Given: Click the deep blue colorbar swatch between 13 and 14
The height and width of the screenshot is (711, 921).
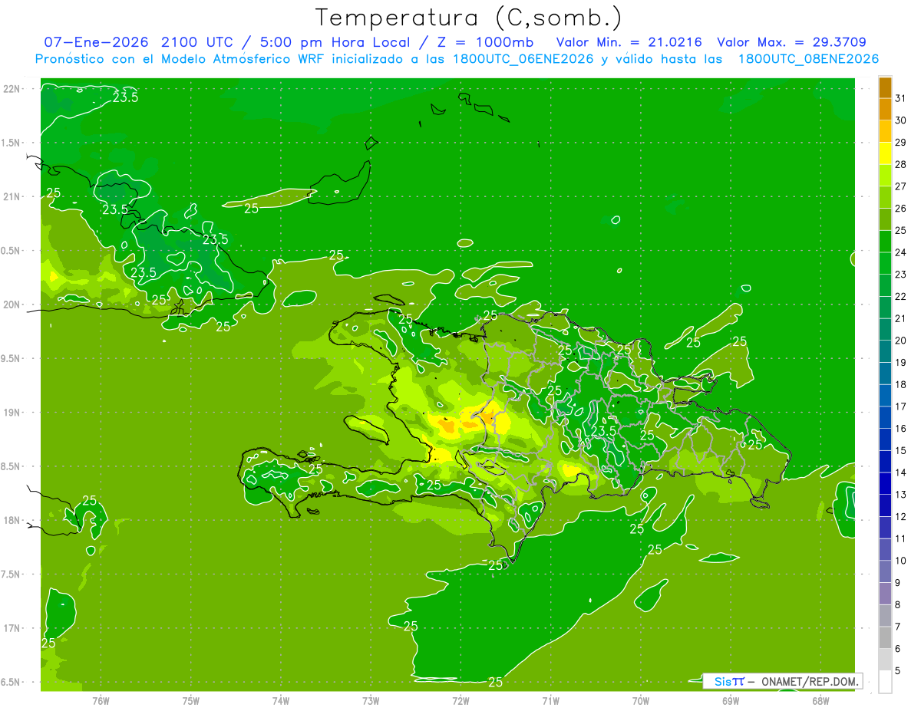Looking at the screenshot, I should [885, 483].
